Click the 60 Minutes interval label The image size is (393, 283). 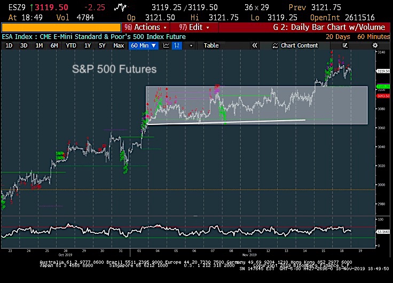point(373,37)
